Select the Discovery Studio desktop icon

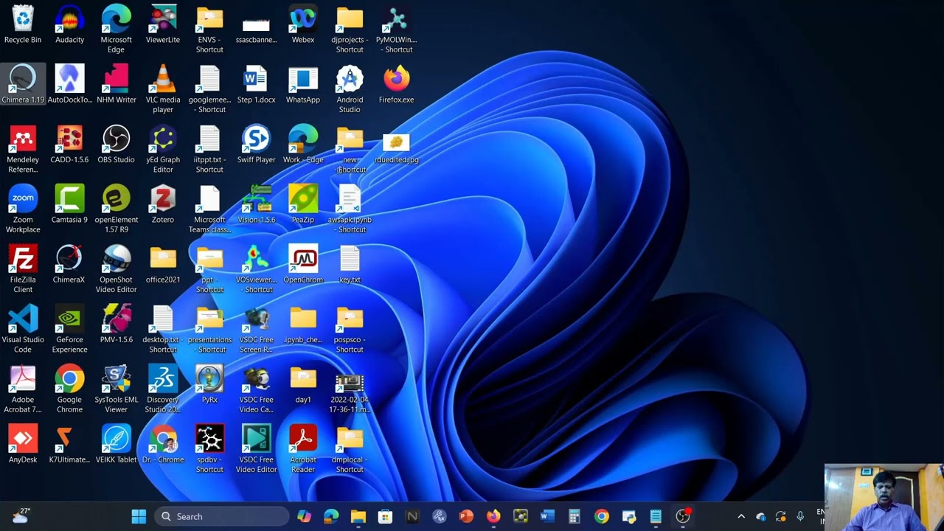point(163,389)
